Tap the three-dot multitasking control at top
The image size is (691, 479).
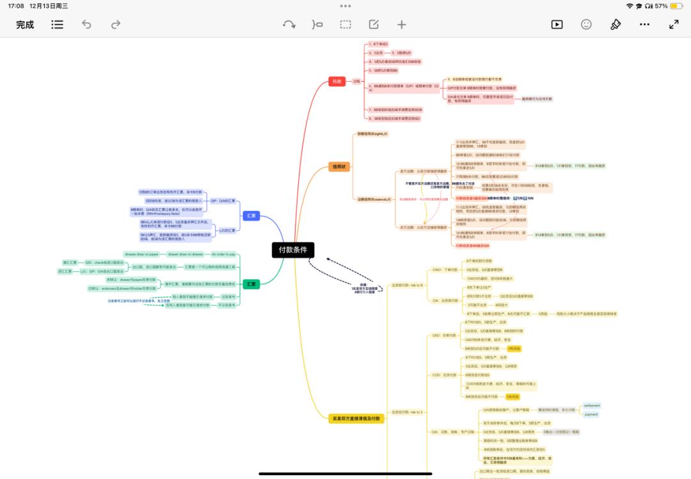tap(345, 6)
